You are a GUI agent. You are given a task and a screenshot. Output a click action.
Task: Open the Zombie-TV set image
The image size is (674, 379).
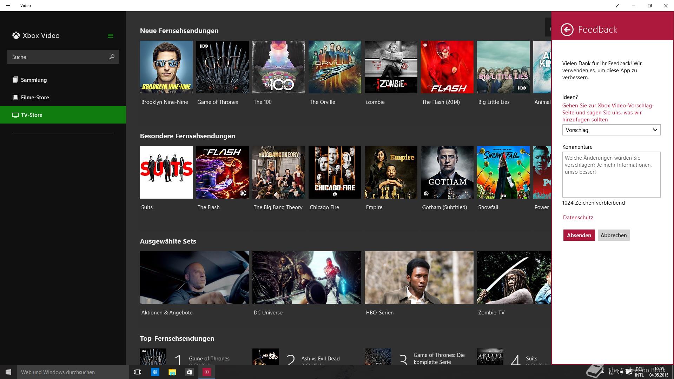pos(514,278)
